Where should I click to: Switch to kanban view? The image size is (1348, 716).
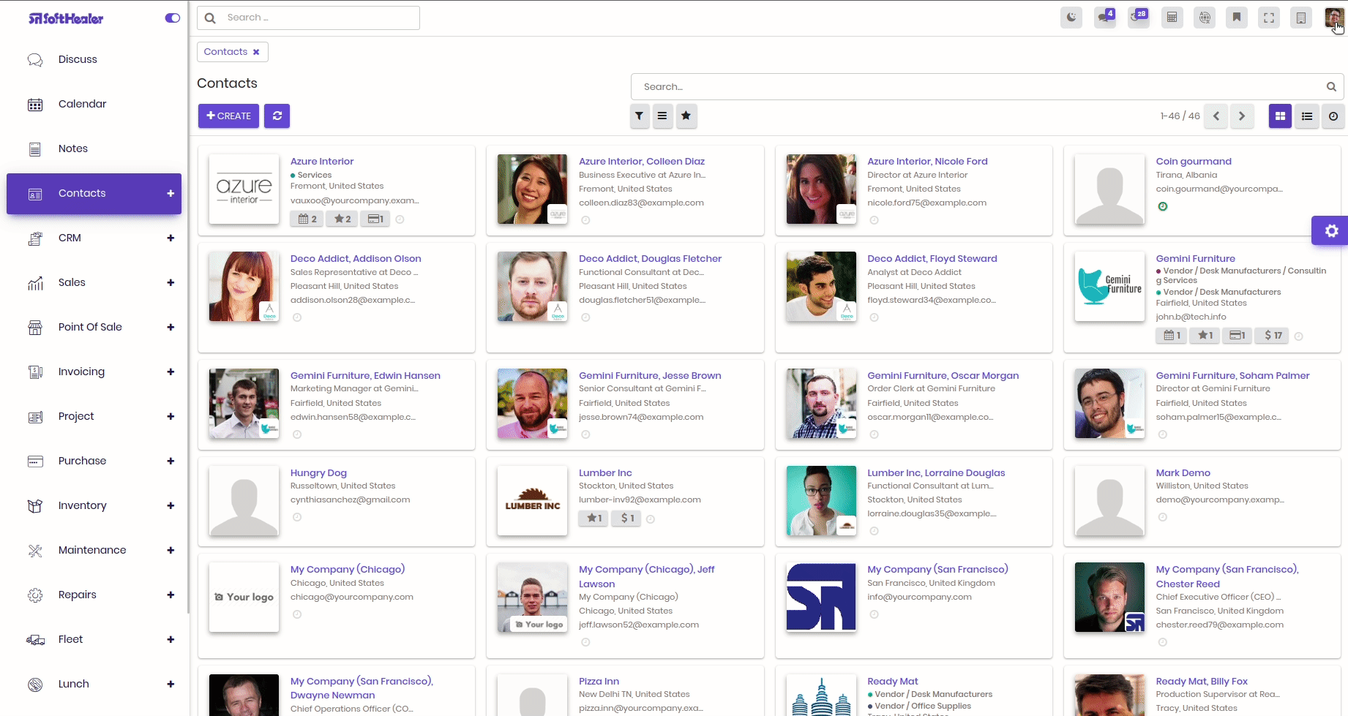(x=1280, y=116)
